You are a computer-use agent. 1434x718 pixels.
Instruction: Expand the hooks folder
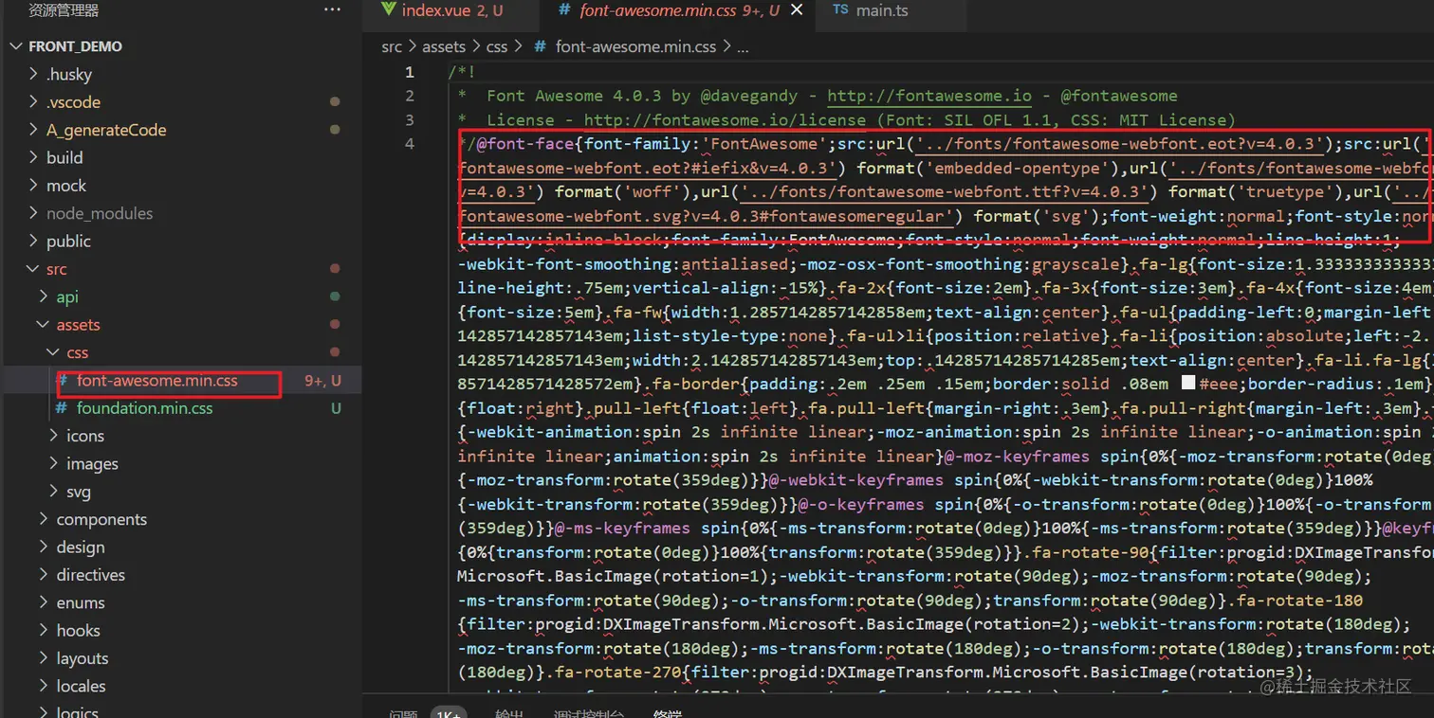(78, 630)
